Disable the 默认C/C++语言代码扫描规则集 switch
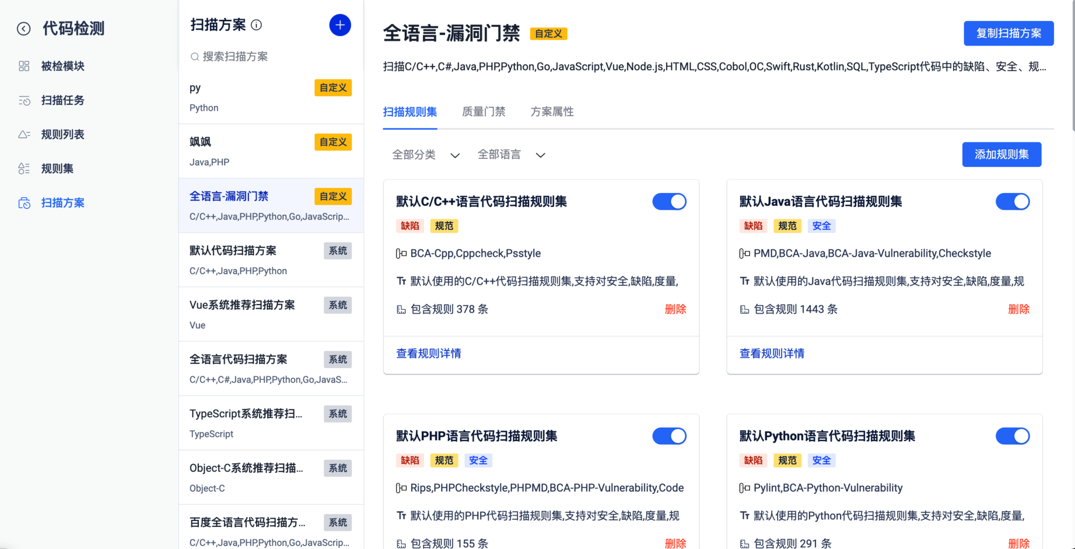This screenshot has width=1075, height=549. [669, 201]
